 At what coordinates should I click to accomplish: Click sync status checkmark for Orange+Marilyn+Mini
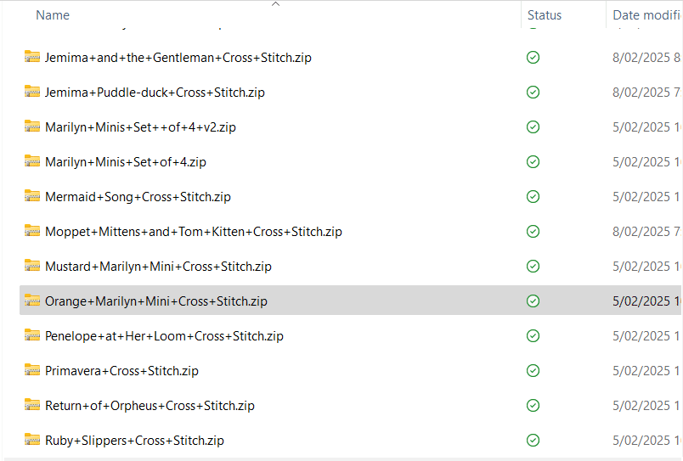533,301
